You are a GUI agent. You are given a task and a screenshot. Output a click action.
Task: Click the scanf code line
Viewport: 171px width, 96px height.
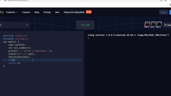tap(22, 54)
